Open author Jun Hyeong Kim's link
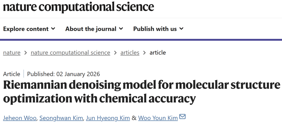Image resolution: width=282 pixels, height=129 pixels. 108,118
